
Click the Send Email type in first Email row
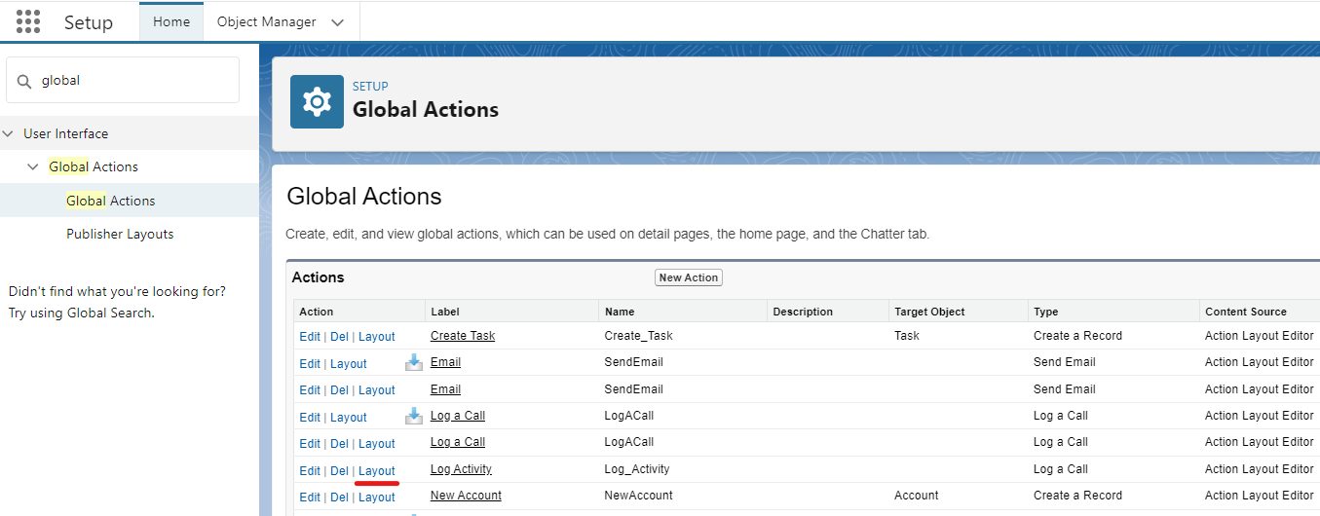click(1065, 362)
